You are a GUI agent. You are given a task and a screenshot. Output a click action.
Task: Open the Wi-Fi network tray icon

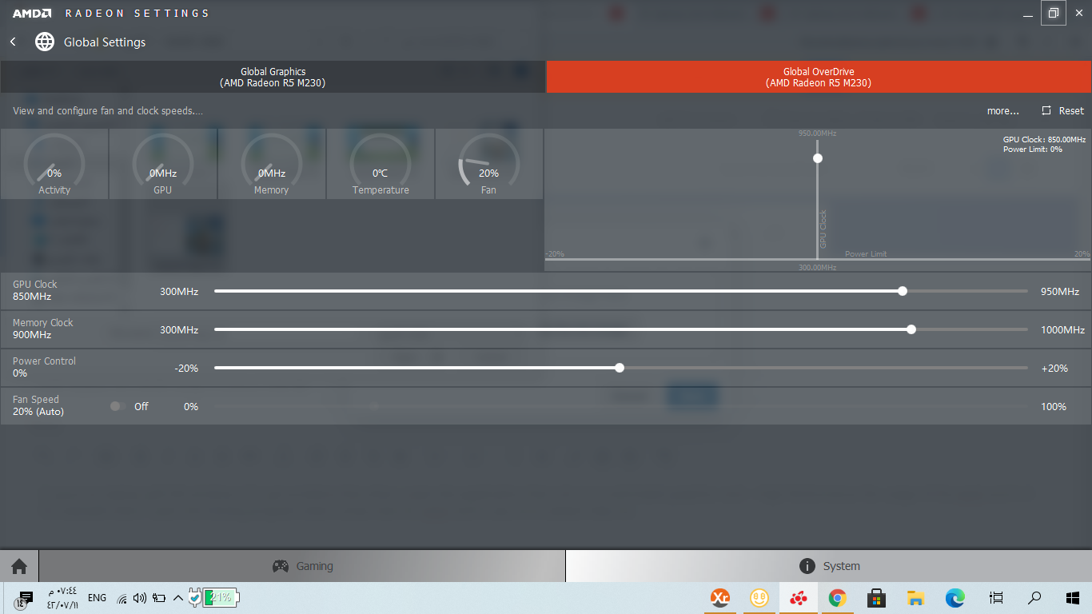[122, 598]
